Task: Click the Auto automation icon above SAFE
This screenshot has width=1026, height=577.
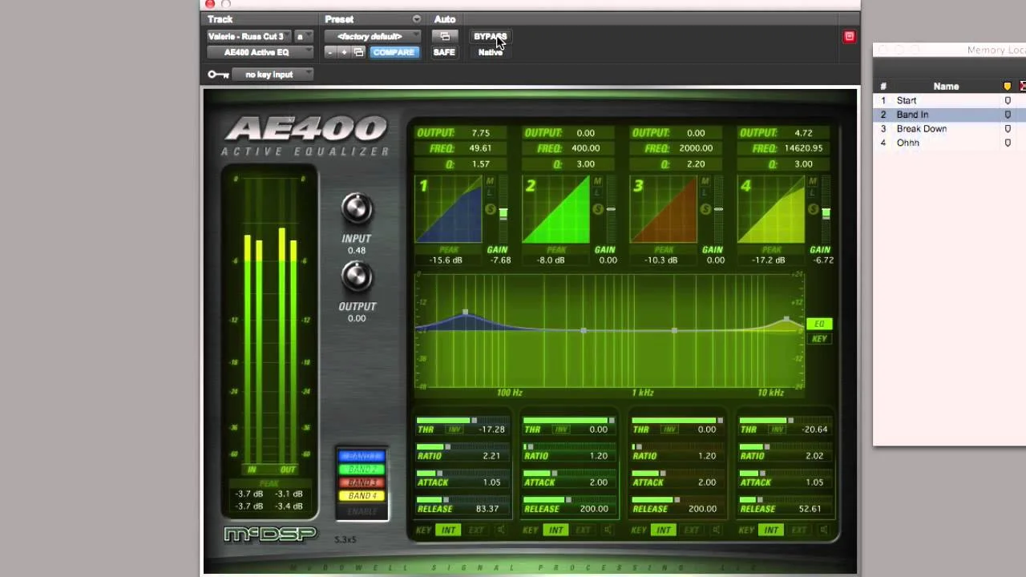Action: click(446, 36)
